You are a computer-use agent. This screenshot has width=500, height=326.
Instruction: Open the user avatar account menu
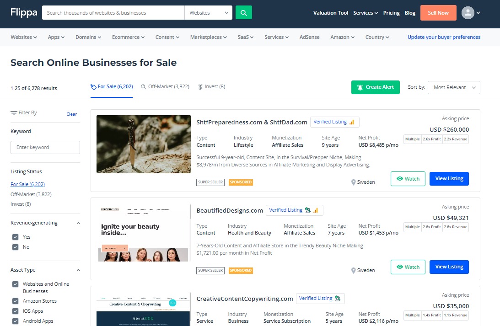point(471,13)
